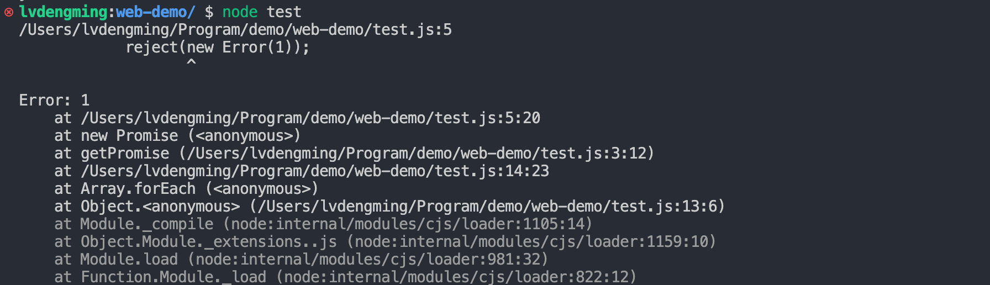Click the node command text
This screenshot has height=285, width=990.
[x=240, y=12]
